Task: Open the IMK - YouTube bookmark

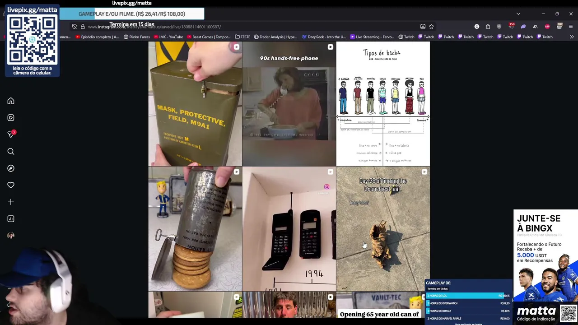Action: [169, 37]
